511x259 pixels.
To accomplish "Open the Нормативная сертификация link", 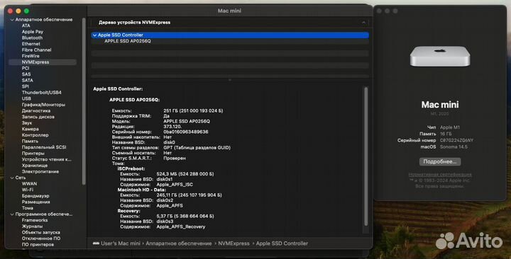I will [x=439, y=175].
